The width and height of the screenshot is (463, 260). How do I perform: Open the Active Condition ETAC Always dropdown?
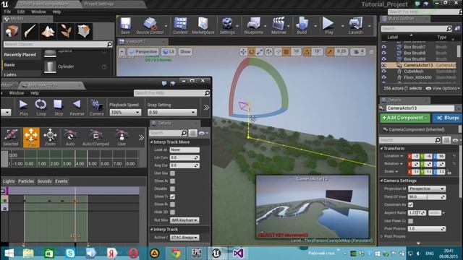[184, 238]
